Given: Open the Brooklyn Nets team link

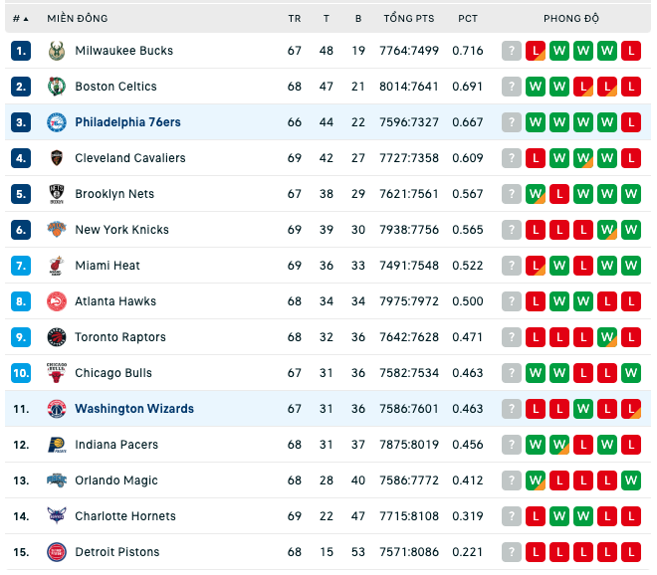Looking at the screenshot, I should (114, 194).
